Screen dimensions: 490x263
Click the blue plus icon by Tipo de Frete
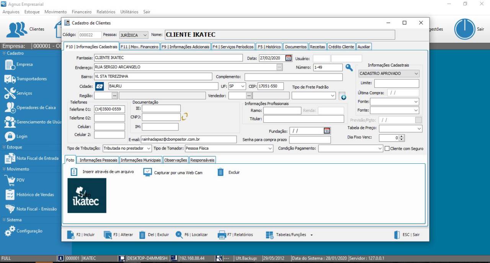[x=342, y=96]
